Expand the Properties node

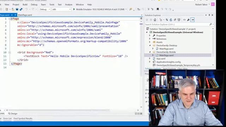pos(150,35)
